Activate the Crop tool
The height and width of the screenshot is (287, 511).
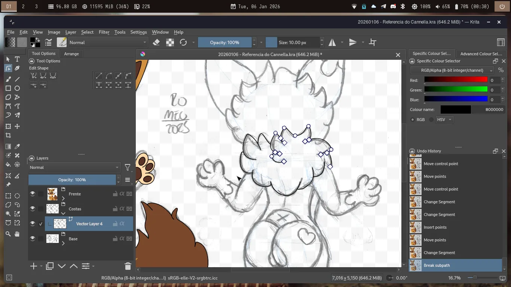pyautogui.click(x=8, y=136)
